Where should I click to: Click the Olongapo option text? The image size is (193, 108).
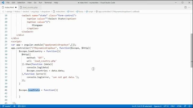pos(37,25)
